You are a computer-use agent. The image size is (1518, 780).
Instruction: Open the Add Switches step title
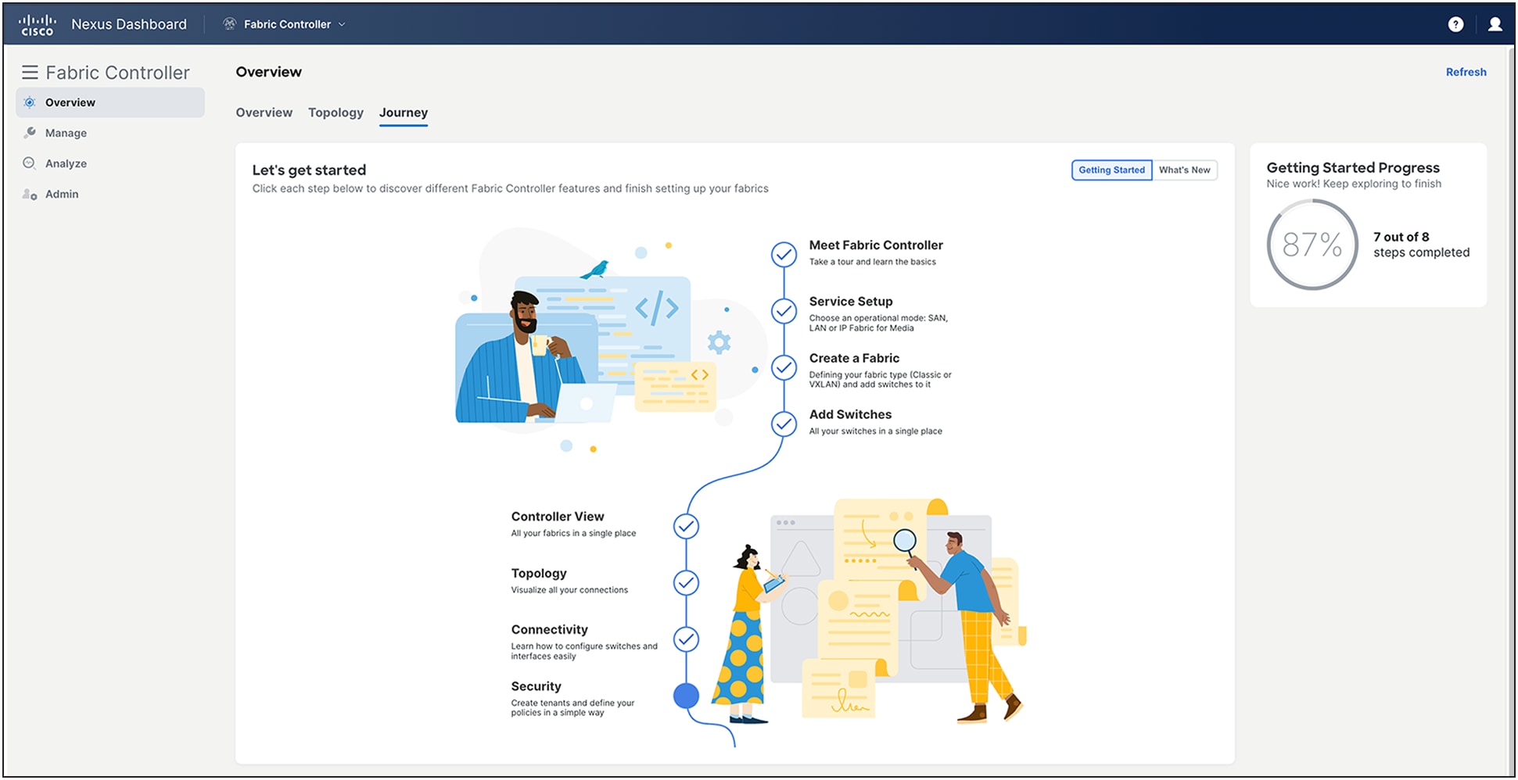point(850,414)
